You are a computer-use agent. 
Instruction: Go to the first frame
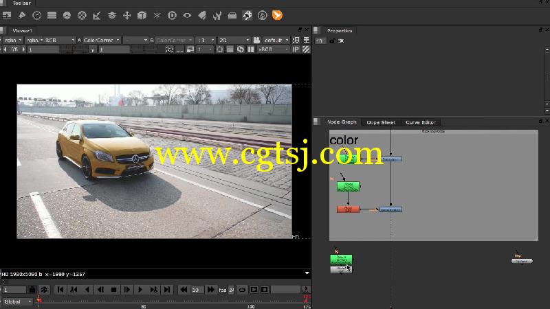click(60, 290)
